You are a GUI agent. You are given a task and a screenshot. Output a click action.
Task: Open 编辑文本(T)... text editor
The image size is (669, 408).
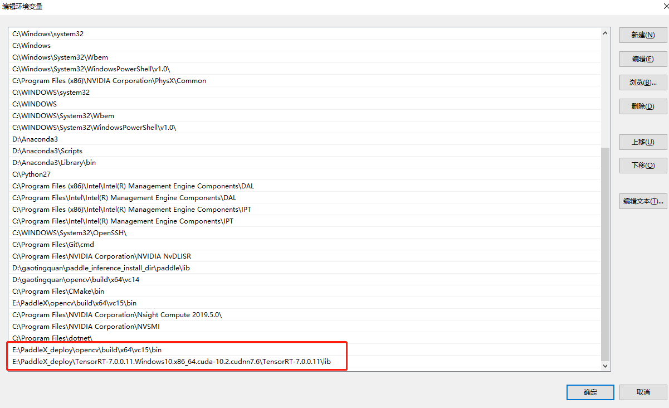642,201
